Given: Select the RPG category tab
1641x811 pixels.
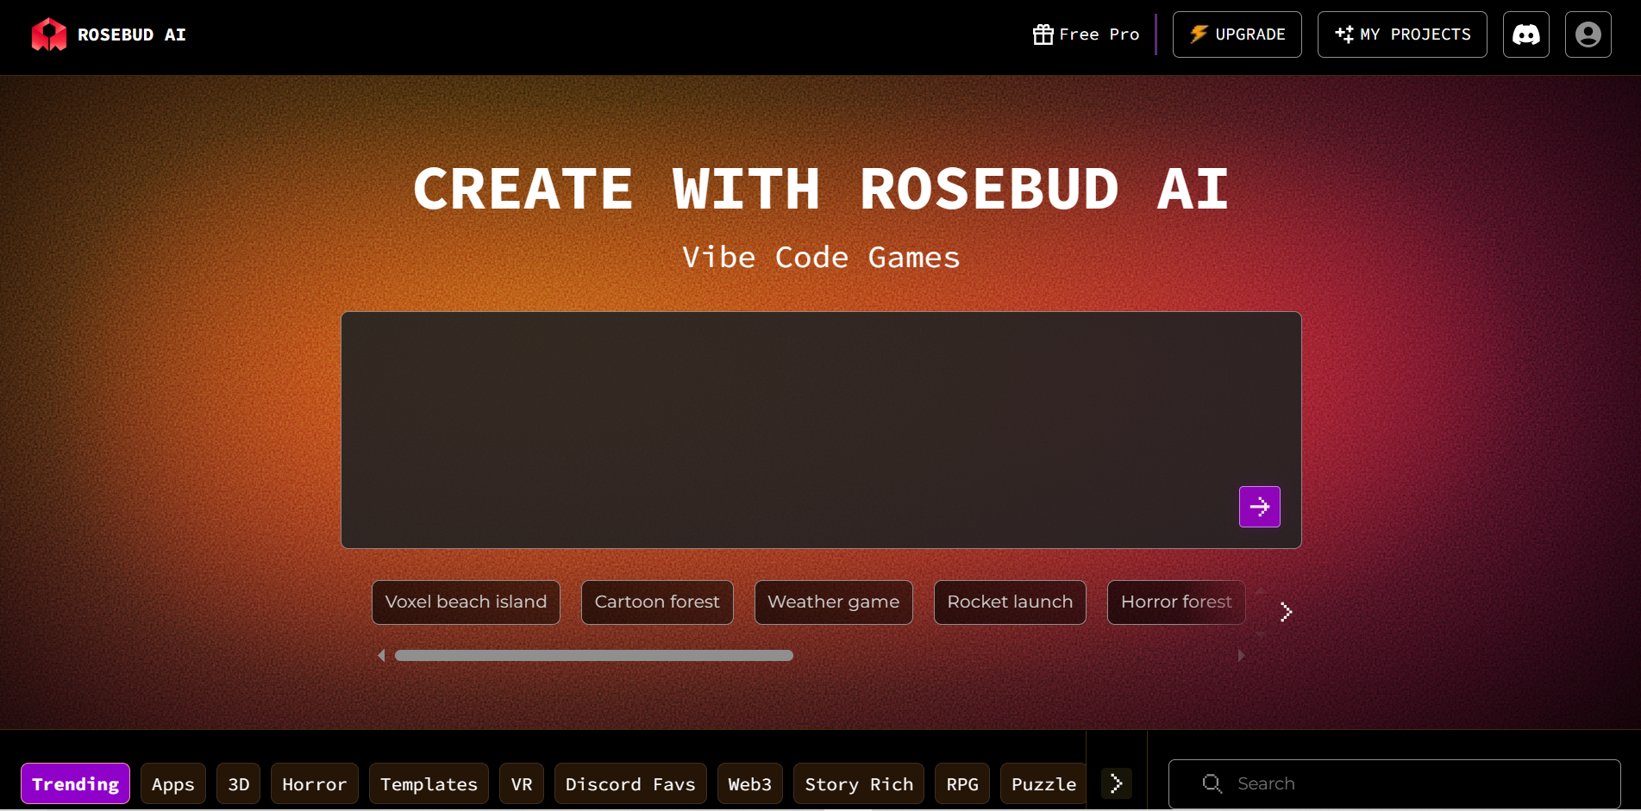Looking at the screenshot, I should (x=962, y=783).
